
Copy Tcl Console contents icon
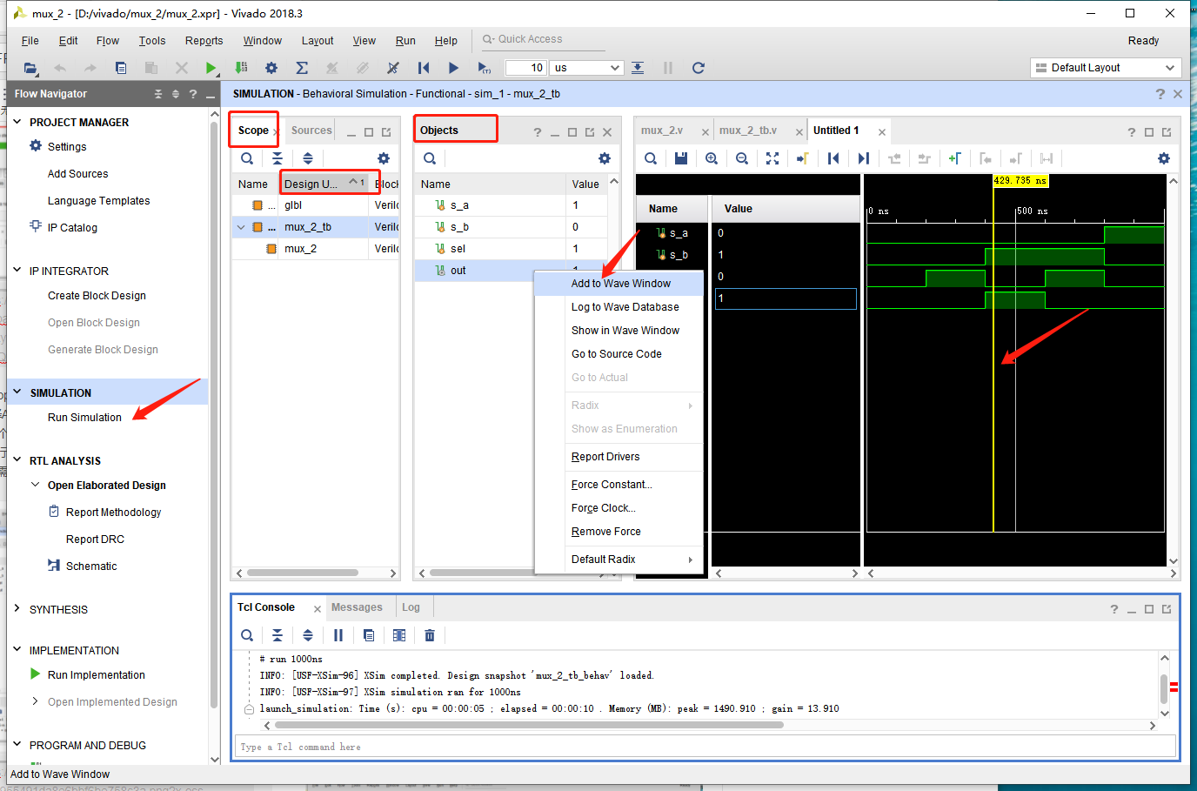click(369, 635)
